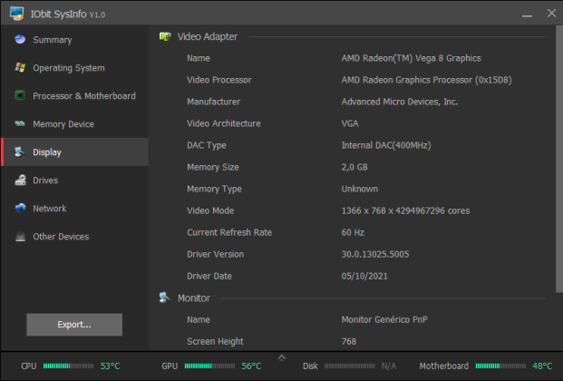The height and width of the screenshot is (381, 563).
Task: Click the 'Driver Date' label
Action: [209, 276]
